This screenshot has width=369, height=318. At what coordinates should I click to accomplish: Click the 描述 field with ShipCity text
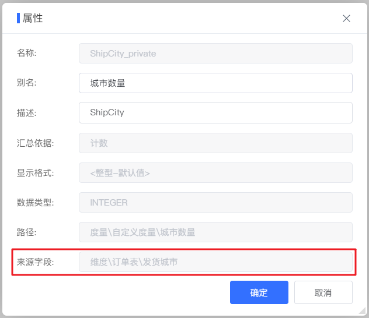(x=215, y=112)
